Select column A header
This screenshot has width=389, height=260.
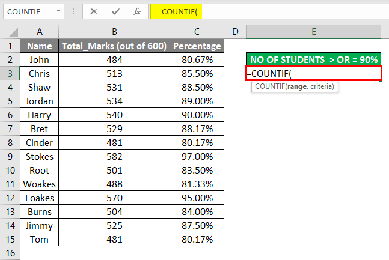click(40, 31)
